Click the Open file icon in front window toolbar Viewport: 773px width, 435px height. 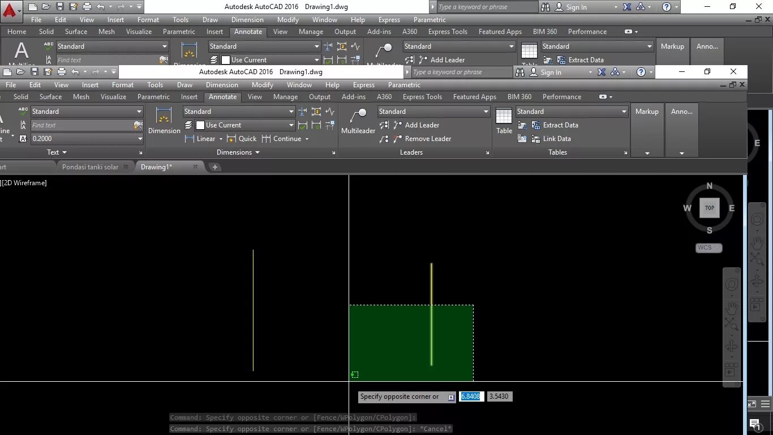tap(20, 72)
